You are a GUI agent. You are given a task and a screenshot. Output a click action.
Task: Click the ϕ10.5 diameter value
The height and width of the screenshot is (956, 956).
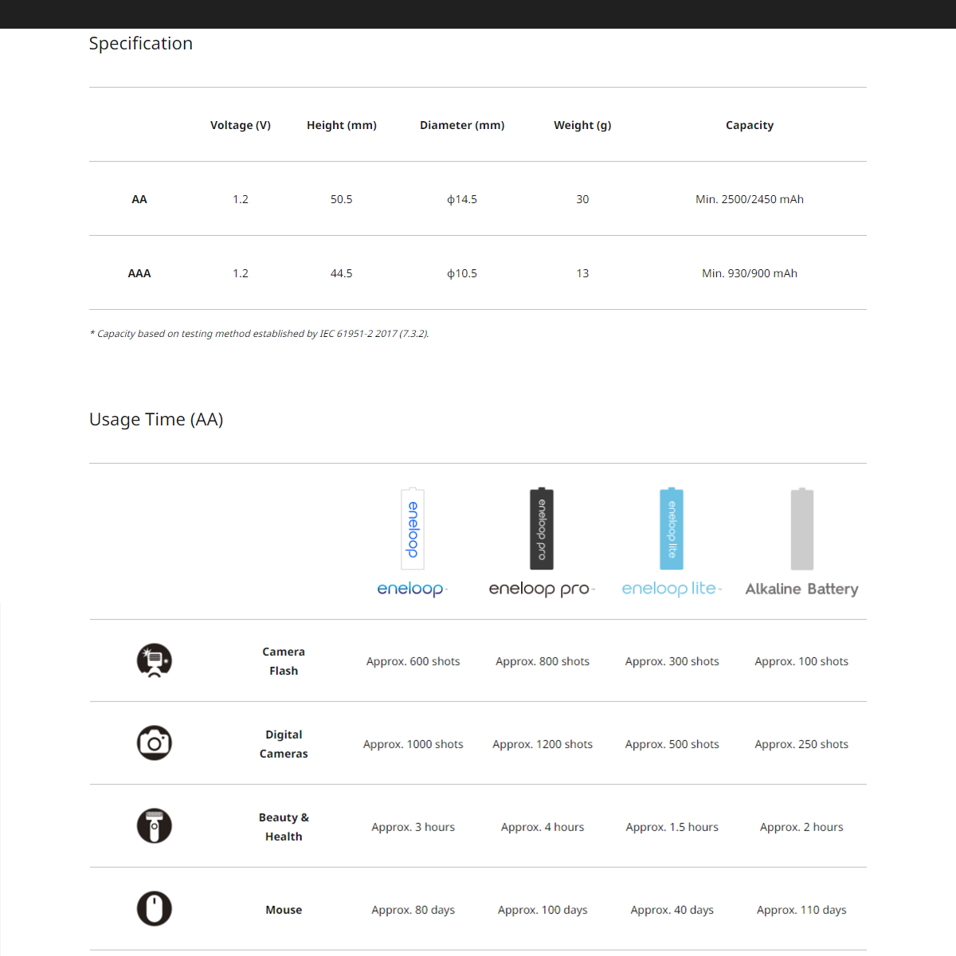(x=462, y=273)
